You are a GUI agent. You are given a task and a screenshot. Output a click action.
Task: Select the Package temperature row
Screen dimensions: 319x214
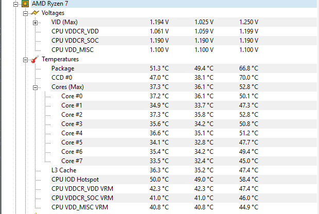coord(184,68)
